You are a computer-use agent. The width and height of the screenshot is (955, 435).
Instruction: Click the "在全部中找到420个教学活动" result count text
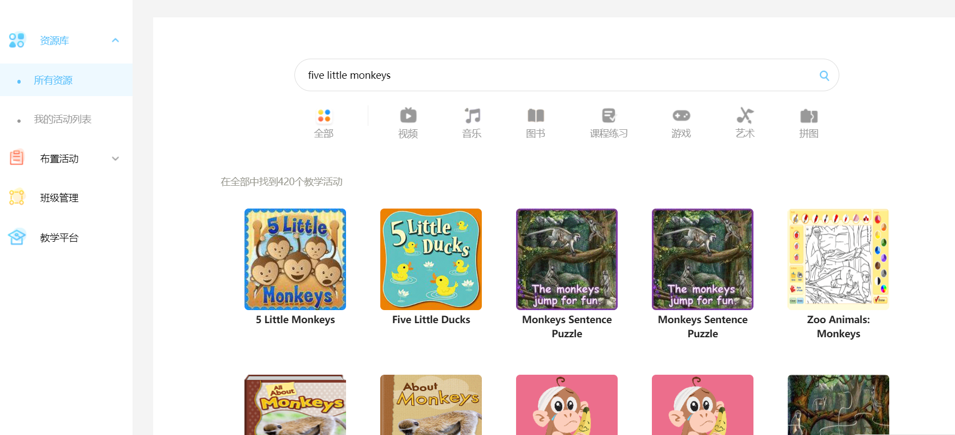pos(281,182)
